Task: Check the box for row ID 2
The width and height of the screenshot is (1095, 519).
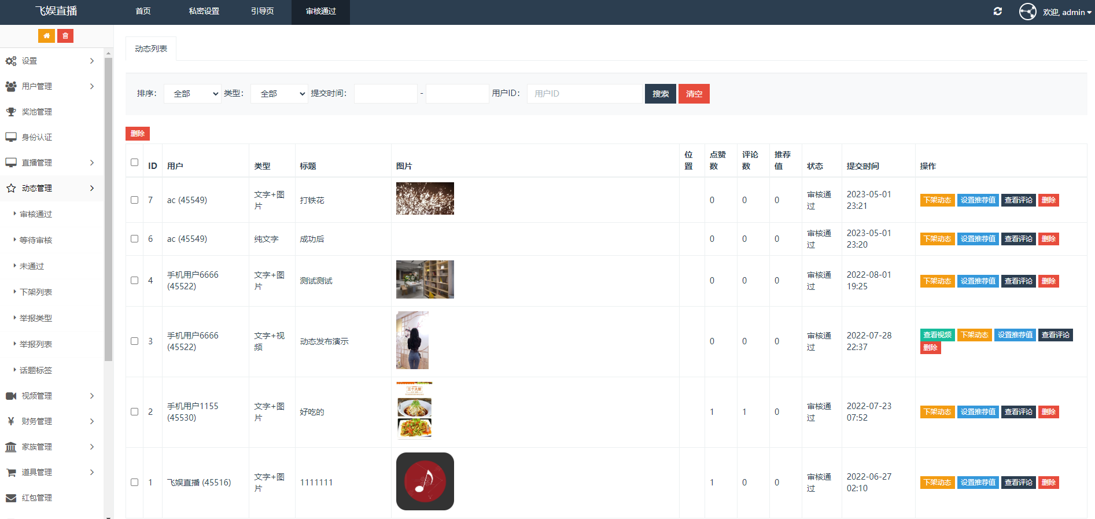Action: point(135,412)
